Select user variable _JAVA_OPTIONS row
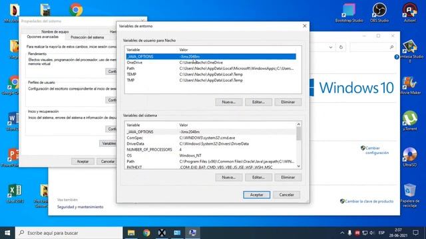 point(211,56)
